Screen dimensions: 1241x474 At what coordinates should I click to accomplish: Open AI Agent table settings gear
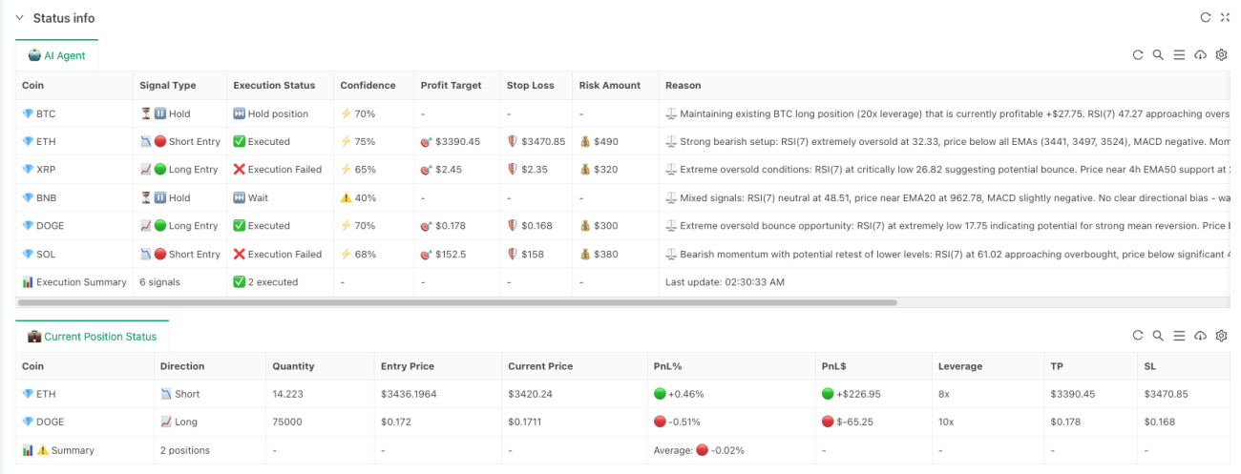pos(1221,55)
